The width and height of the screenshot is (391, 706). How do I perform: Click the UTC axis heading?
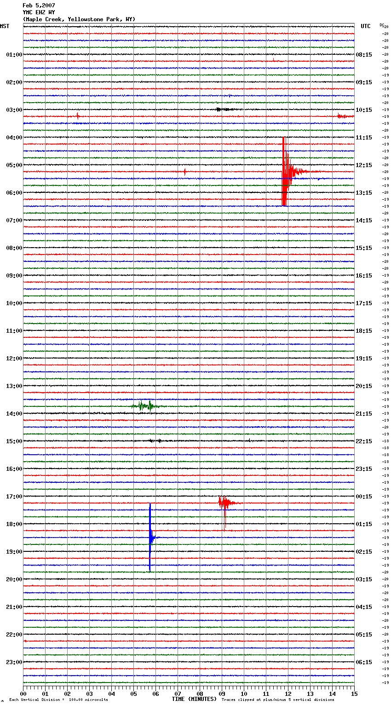(x=365, y=26)
